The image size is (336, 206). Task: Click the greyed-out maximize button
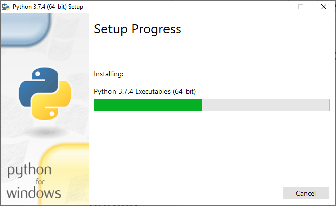[x=301, y=7]
